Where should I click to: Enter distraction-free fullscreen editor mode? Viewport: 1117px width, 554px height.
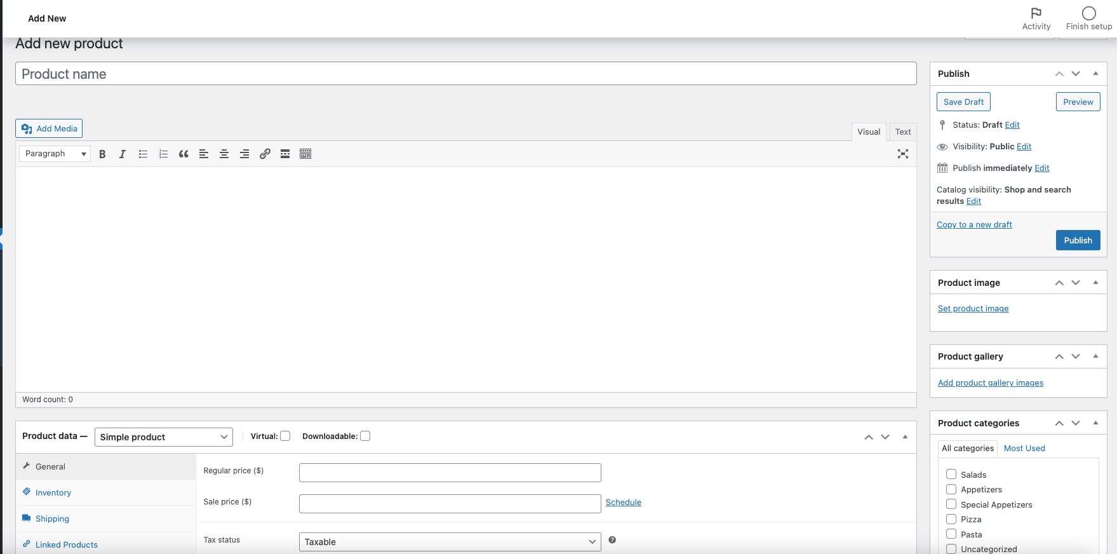903,154
